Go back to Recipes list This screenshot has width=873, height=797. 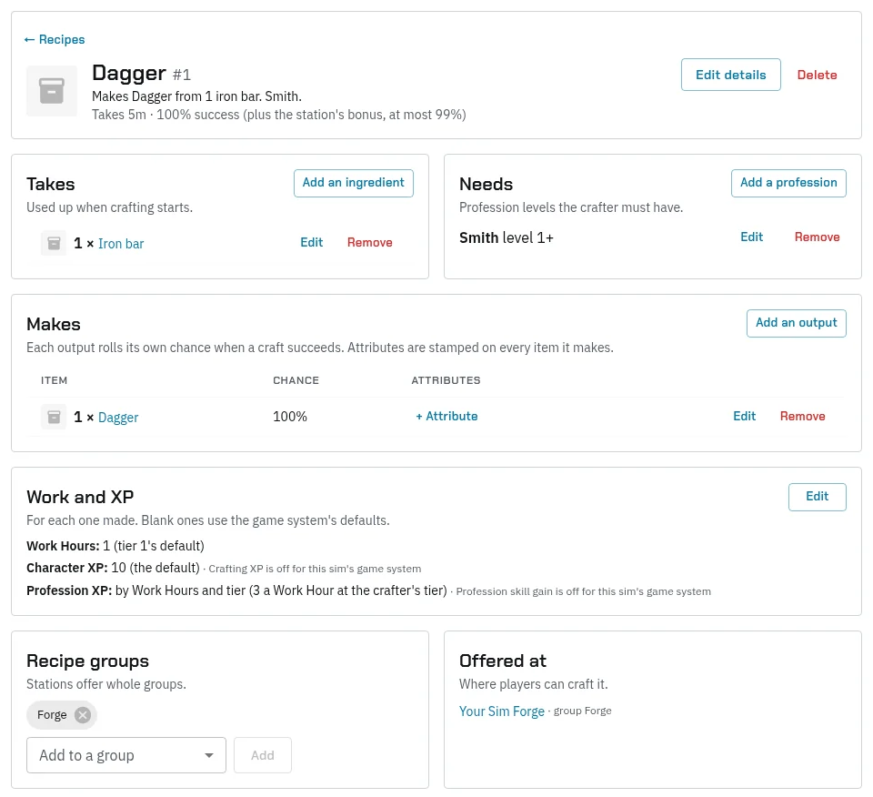pos(55,39)
